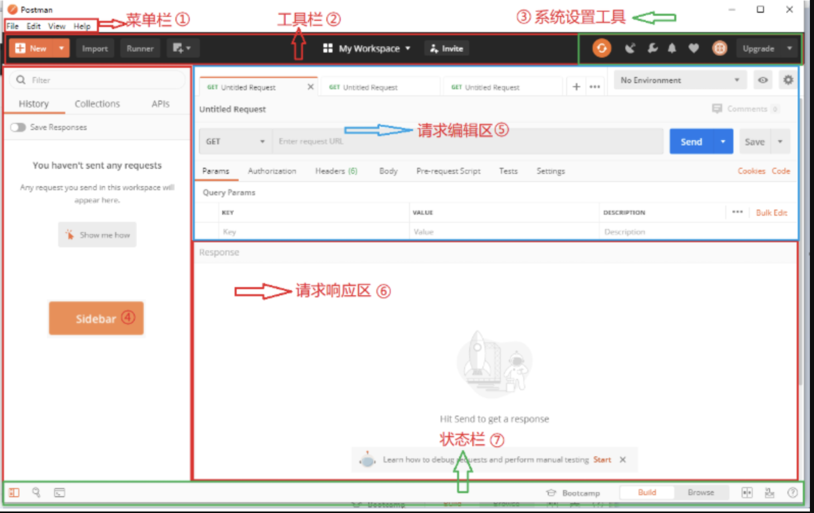The image size is (814, 513).
Task: Select the Authorization request tab
Action: click(272, 171)
